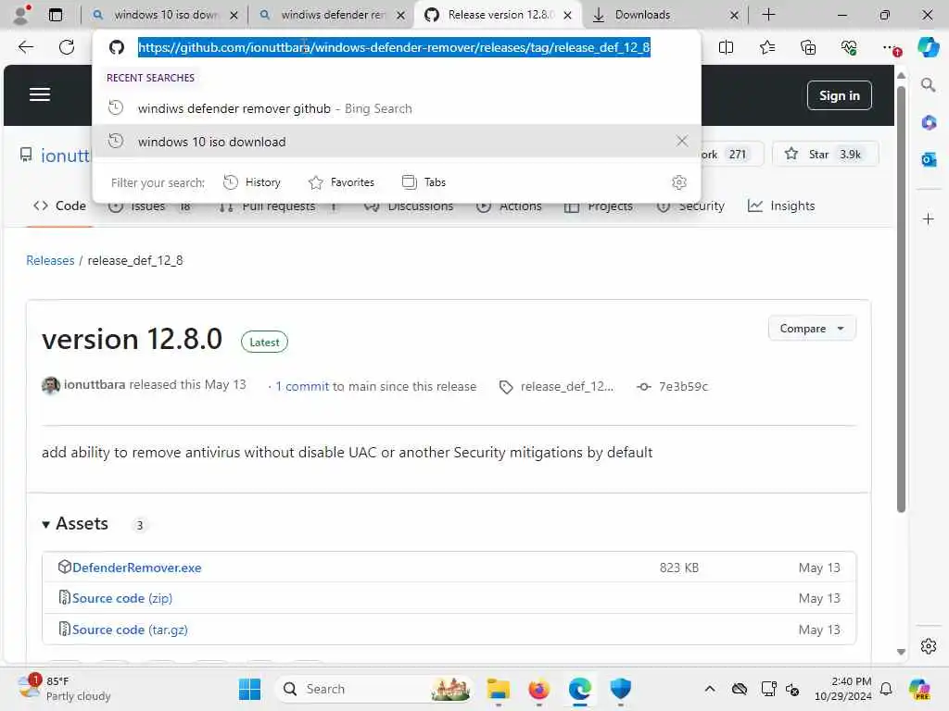Open Windows Security shield taskbar icon

(x=620, y=689)
